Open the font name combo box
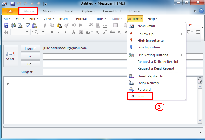The width and height of the screenshot is (205, 140). pos(20,32)
